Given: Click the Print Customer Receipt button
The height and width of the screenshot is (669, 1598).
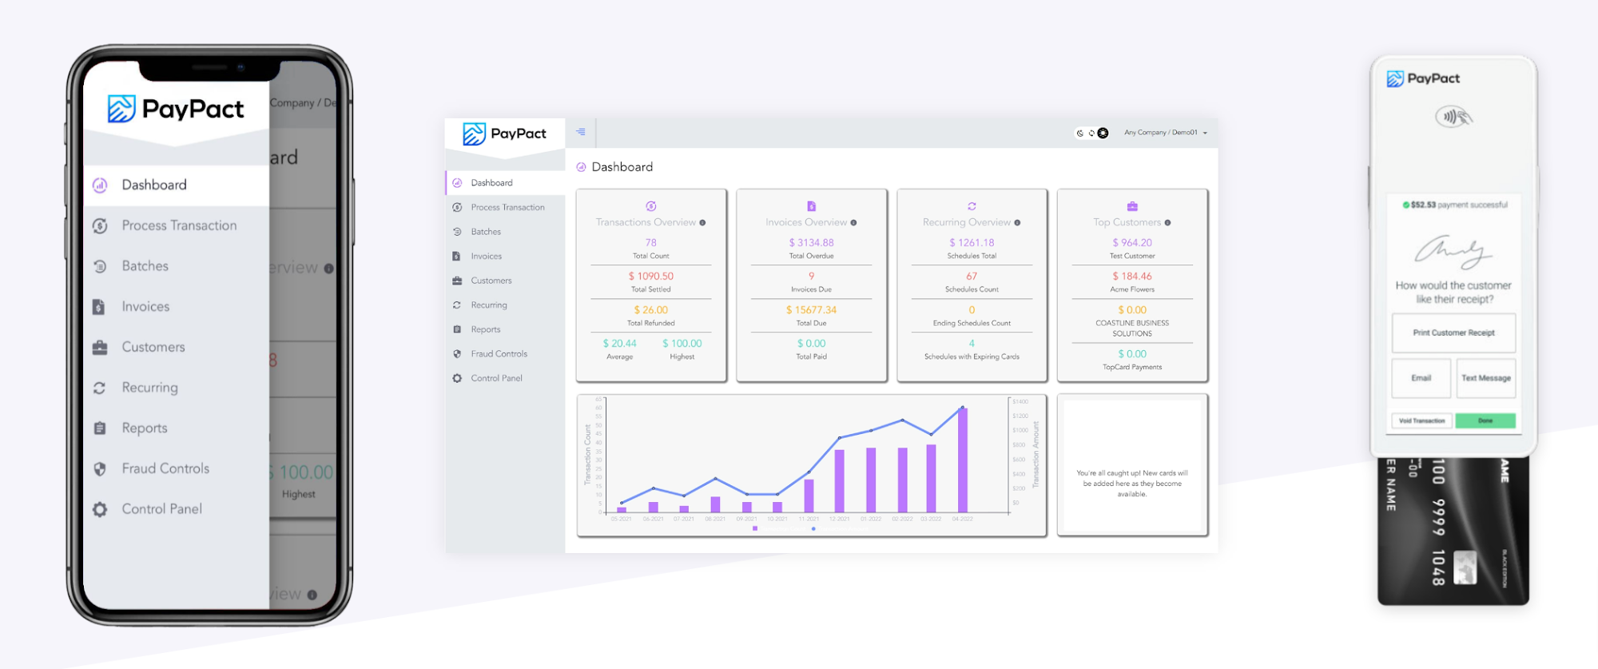Looking at the screenshot, I should 1453,333.
